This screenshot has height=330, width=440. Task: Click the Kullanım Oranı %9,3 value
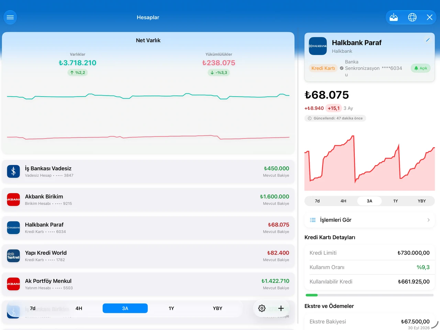[x=423, y=267]
